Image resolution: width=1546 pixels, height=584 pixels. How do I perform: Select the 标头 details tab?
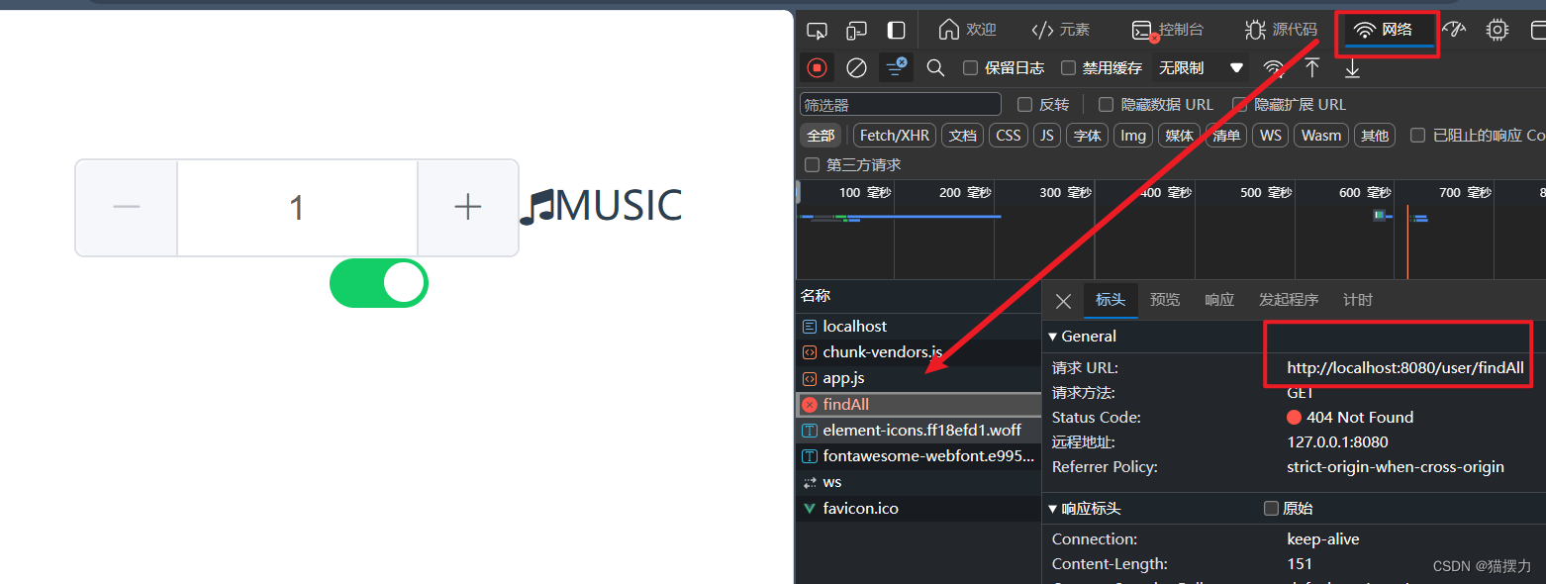coord(1111,300)
